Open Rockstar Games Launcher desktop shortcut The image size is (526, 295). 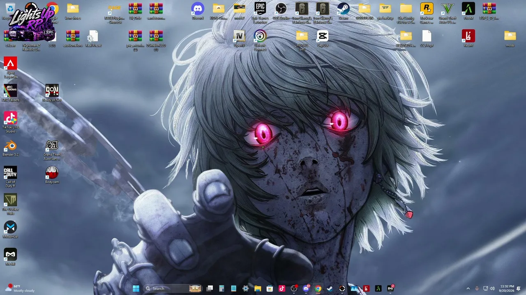(427, 13)
